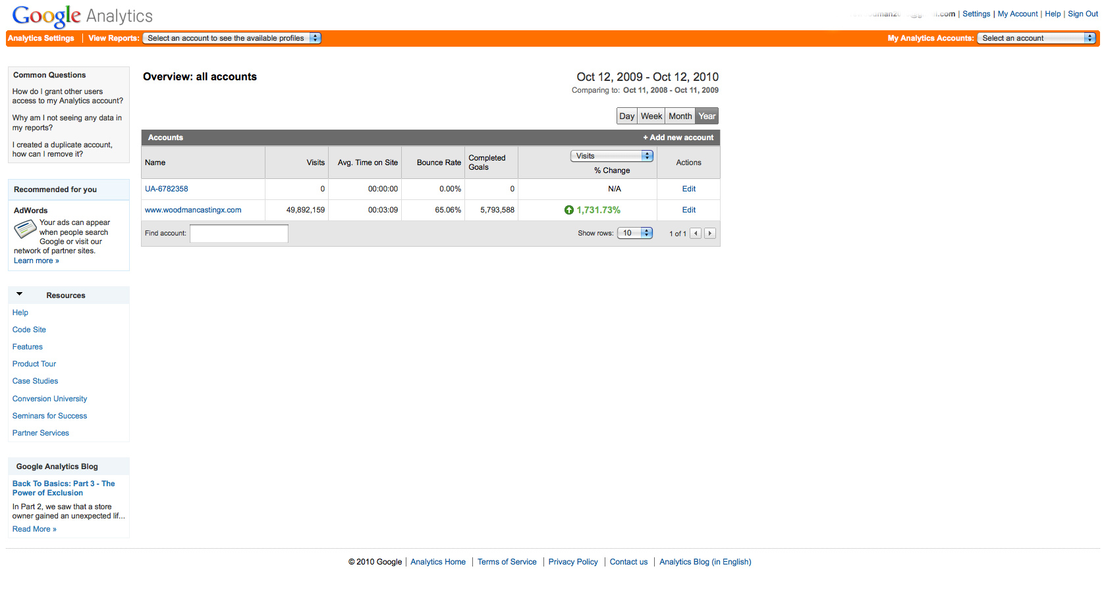Open www.woodmancastingx.com account
The height and width of the screenshot is (606, 1104).
(x=193, y=210)
